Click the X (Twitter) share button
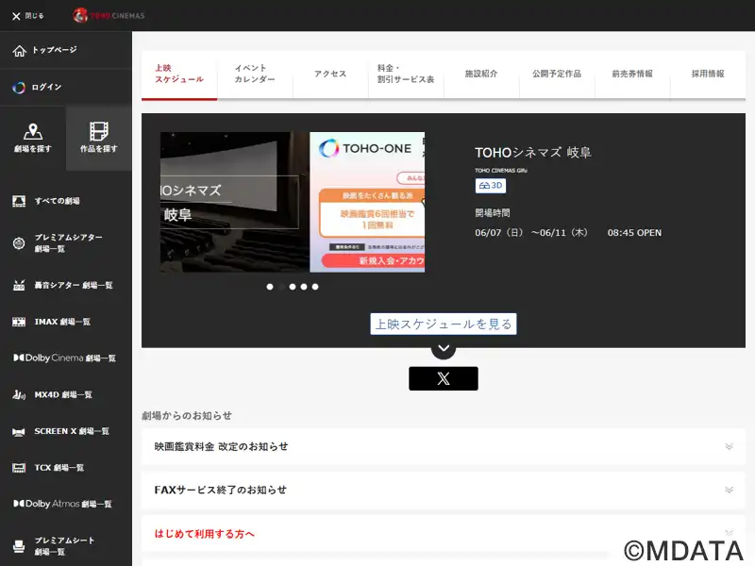Screen dimensions: 755x566 click(444, 379)
